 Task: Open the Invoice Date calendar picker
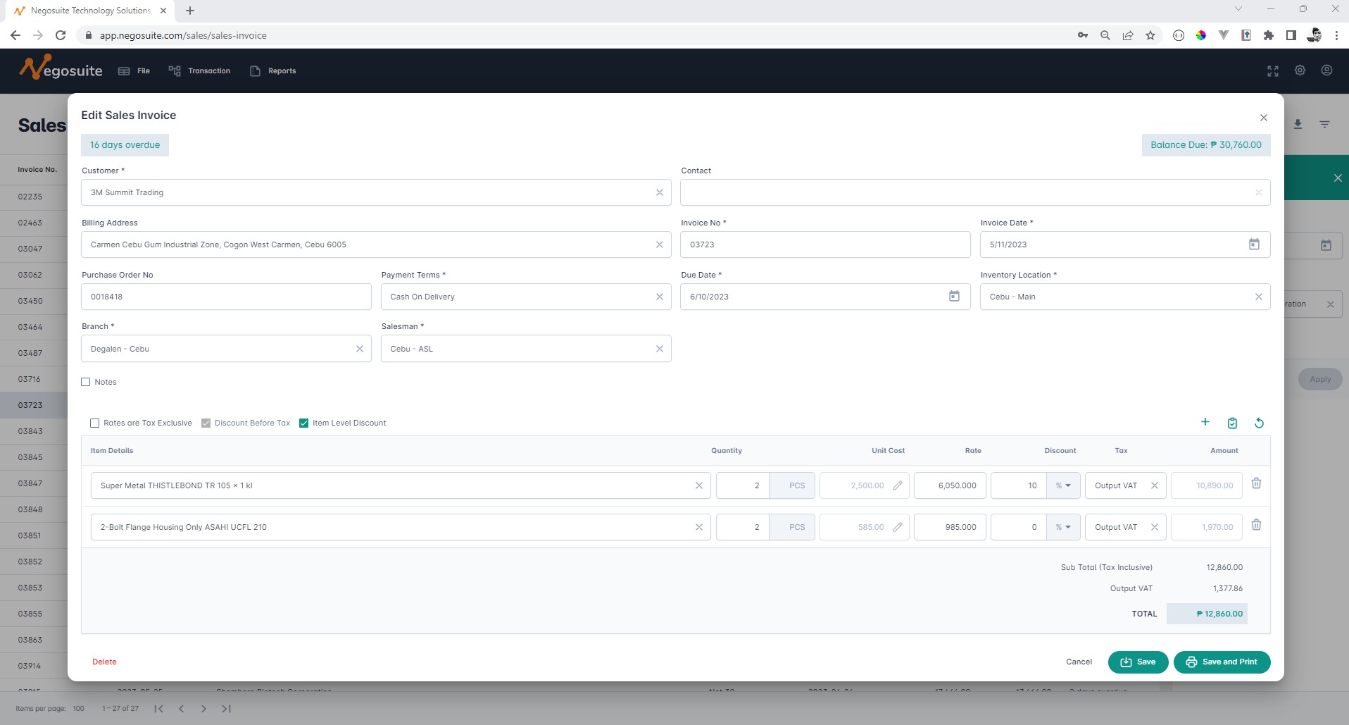point(1254,244)
